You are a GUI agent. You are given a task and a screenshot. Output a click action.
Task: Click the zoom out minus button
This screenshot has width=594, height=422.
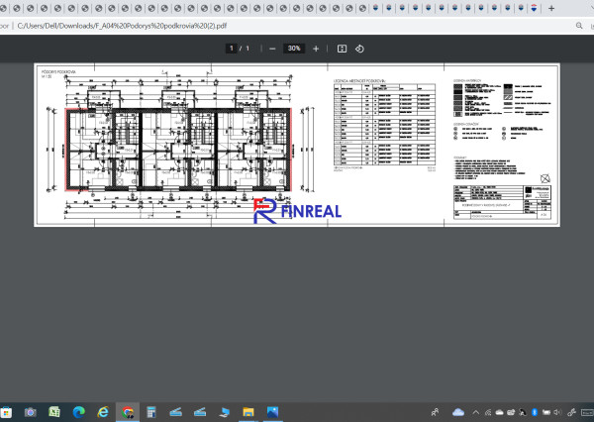click(x=271, y=49)
